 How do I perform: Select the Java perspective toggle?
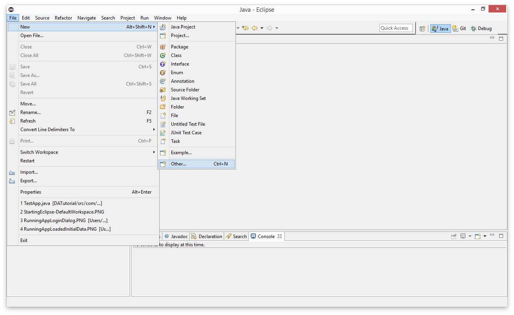440,28
